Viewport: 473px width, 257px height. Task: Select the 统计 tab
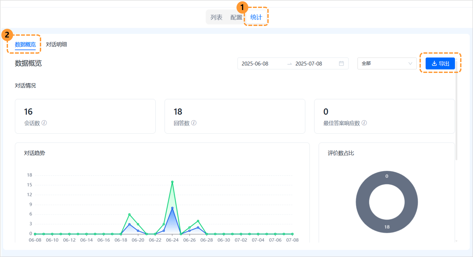pyautogui.click(x=256, y=17)
